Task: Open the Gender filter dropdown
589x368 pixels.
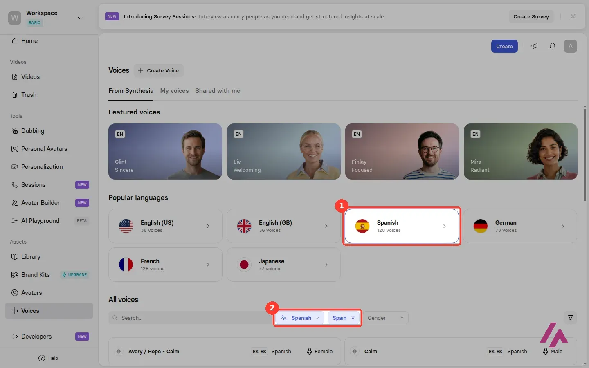Action: (x=386, y=318)
